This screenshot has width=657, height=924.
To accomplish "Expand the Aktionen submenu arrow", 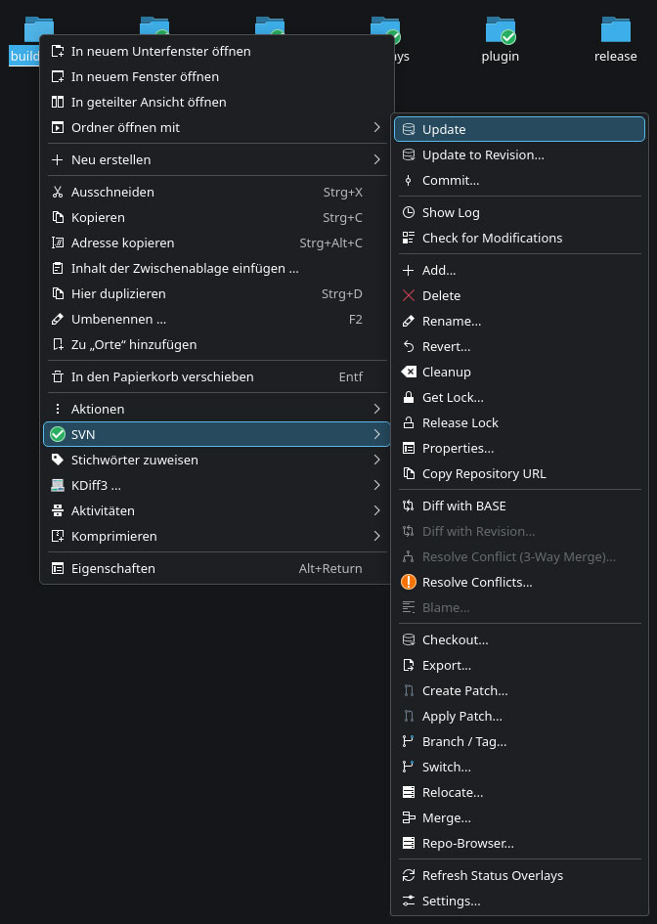I will tap(376, 409).
